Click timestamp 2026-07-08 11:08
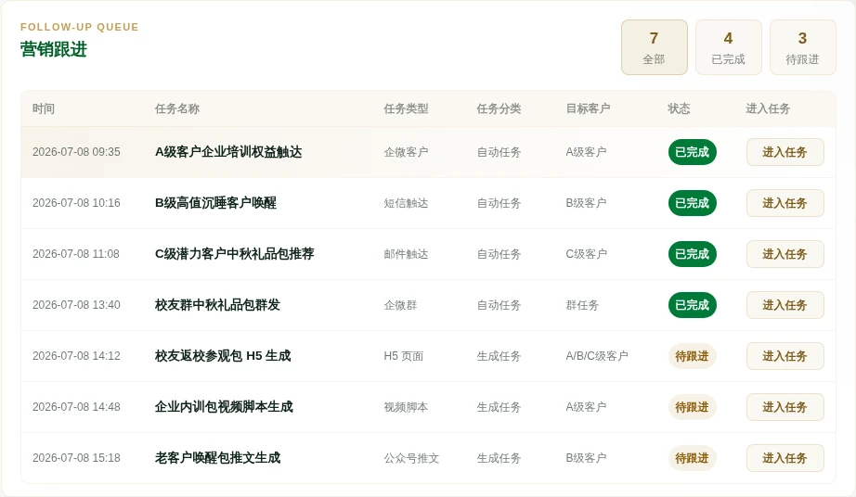This screenshot has width=856, height=497. click(x=76, y=254)
